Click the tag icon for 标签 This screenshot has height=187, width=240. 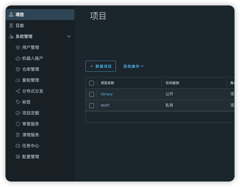18,102
